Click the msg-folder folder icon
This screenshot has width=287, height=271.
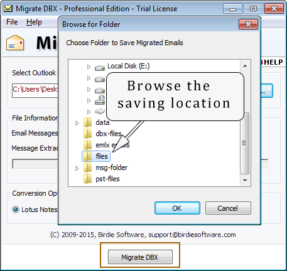click(87, 167)
